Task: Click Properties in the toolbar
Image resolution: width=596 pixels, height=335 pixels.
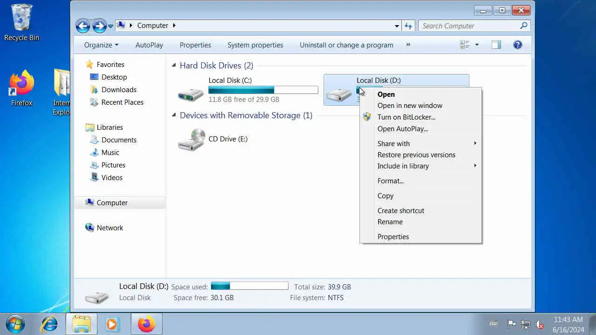Action: 195,45
